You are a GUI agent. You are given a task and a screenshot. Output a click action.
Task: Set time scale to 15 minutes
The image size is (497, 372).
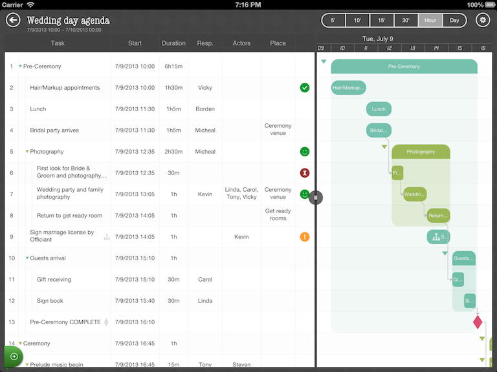pyautogui.click(x=382, y=20)
